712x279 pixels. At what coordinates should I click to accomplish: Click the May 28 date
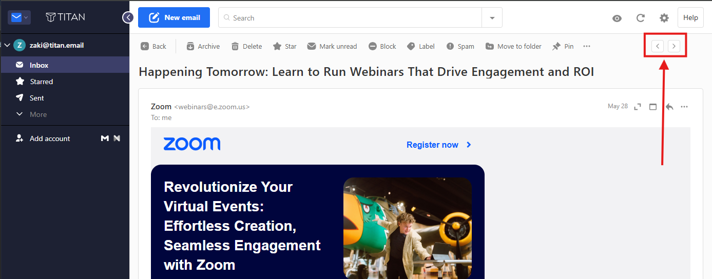click(618, 106)
